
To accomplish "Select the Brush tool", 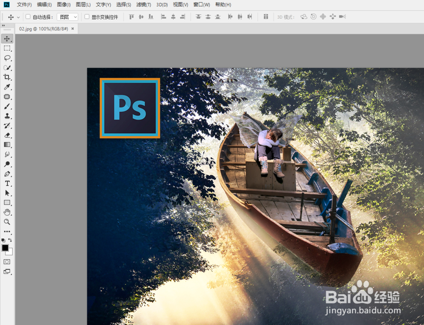I will coord(7,106).
